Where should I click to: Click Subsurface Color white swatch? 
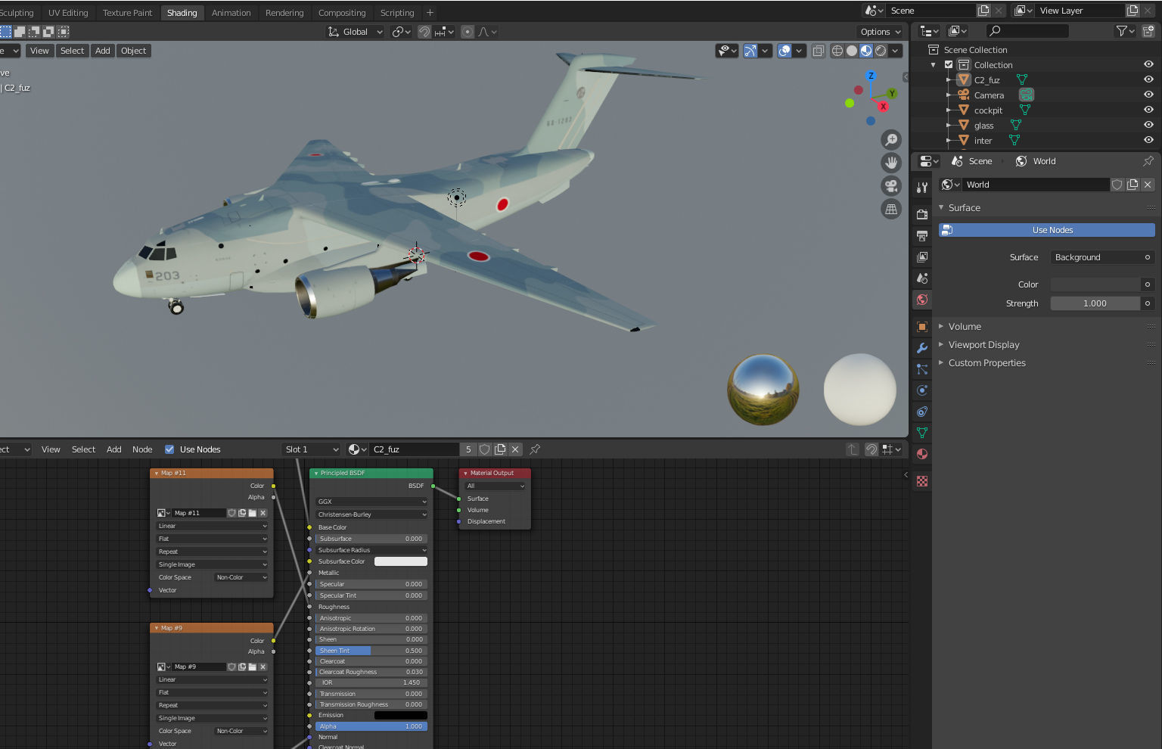click(401, 561)
